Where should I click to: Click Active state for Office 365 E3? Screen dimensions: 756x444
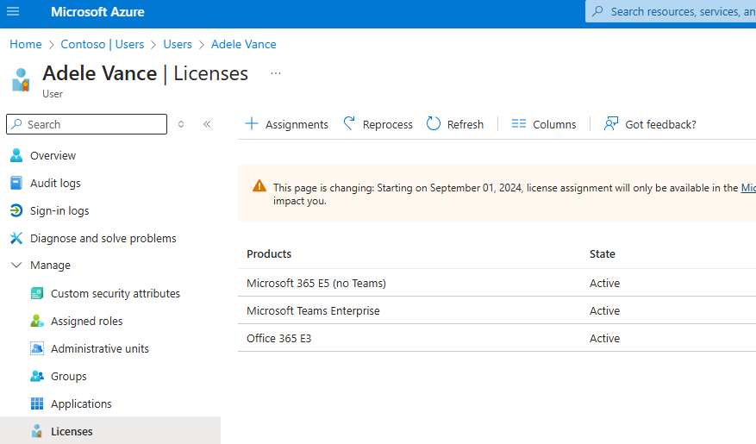[604, 338]
